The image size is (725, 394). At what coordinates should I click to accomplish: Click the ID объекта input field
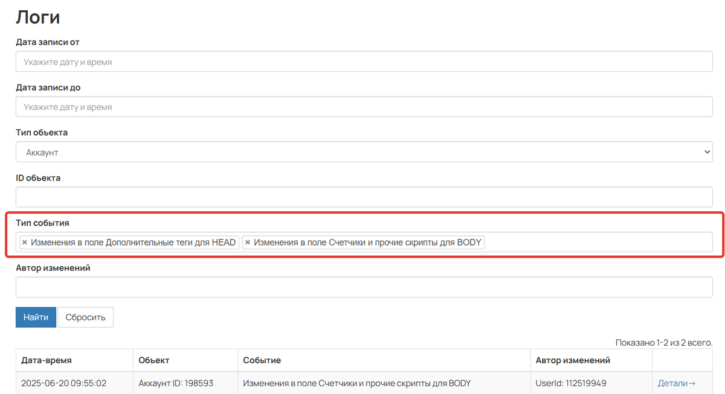(364, 197)
